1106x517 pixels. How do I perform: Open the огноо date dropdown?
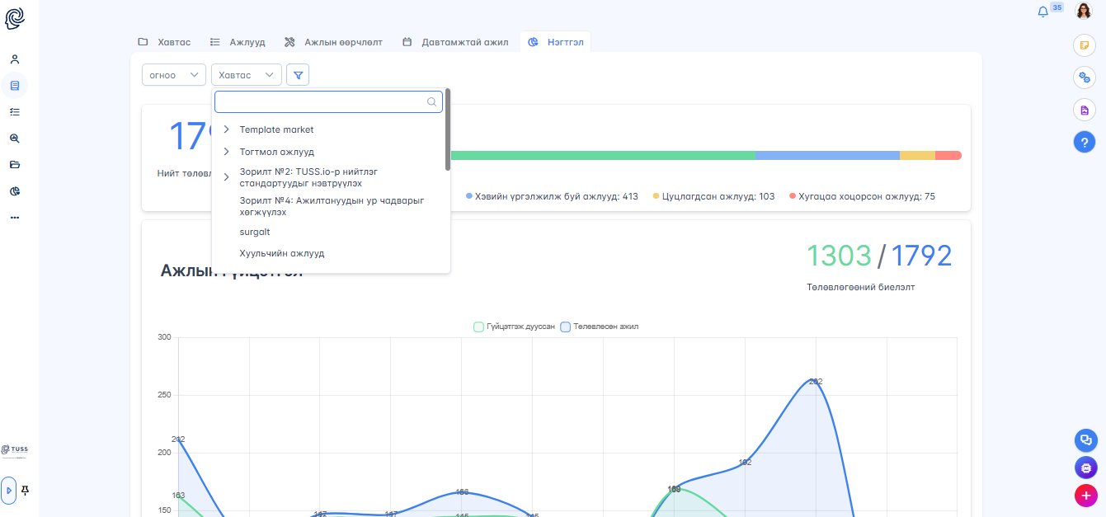click(174, 75)
